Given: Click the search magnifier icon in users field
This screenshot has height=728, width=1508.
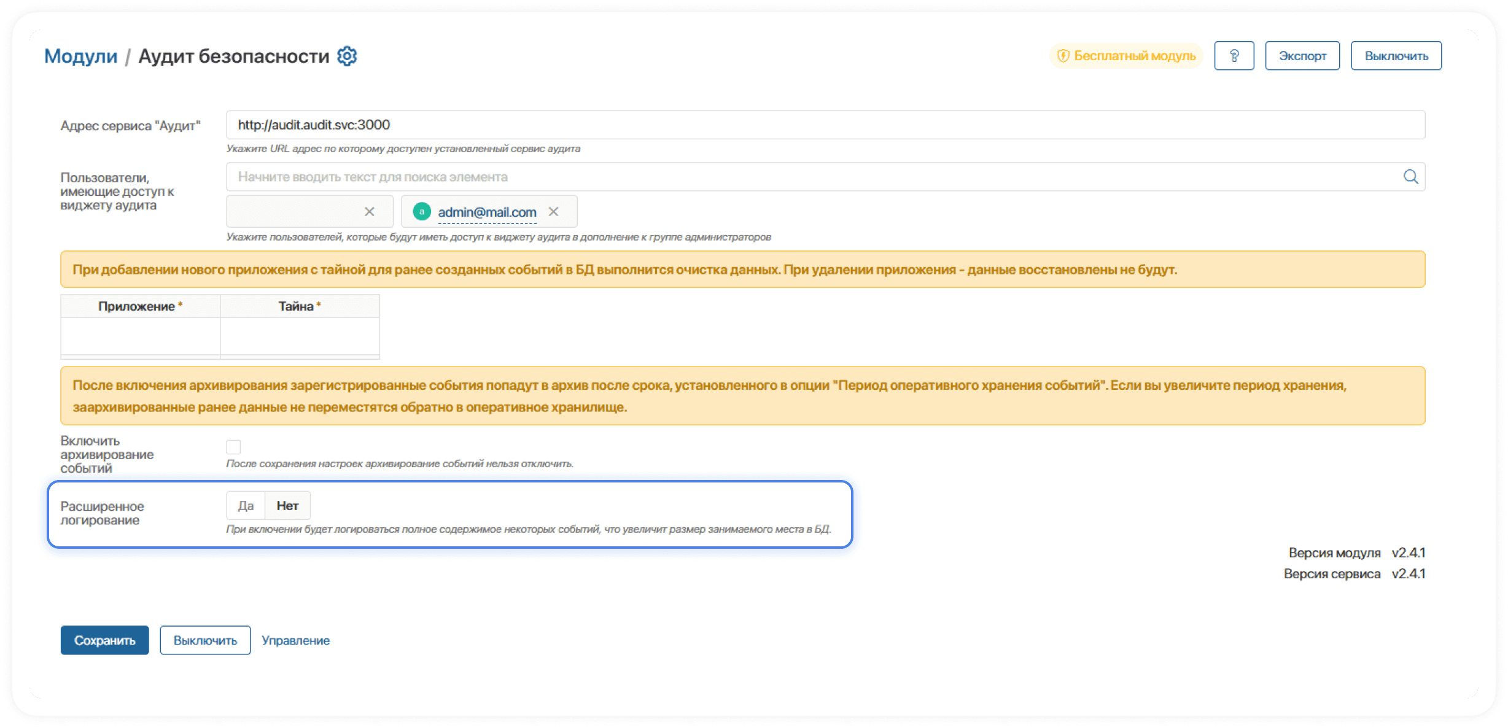Looking at the screenshot, I should (x=1410, y=177).
